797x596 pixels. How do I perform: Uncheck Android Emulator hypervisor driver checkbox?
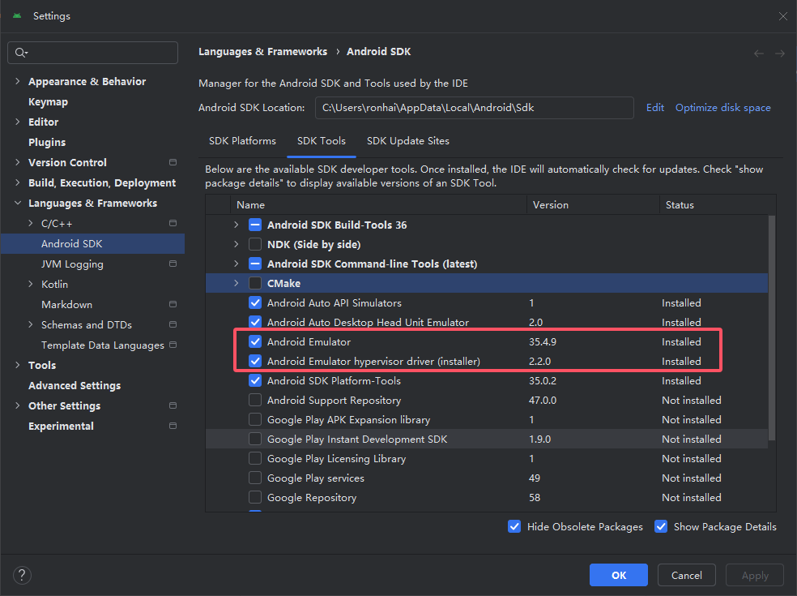(x=255, y=361)
